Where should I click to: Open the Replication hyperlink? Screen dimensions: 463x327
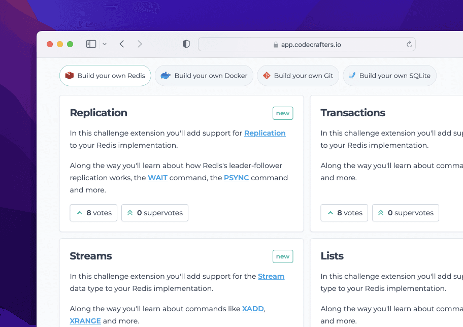point(264,133)
